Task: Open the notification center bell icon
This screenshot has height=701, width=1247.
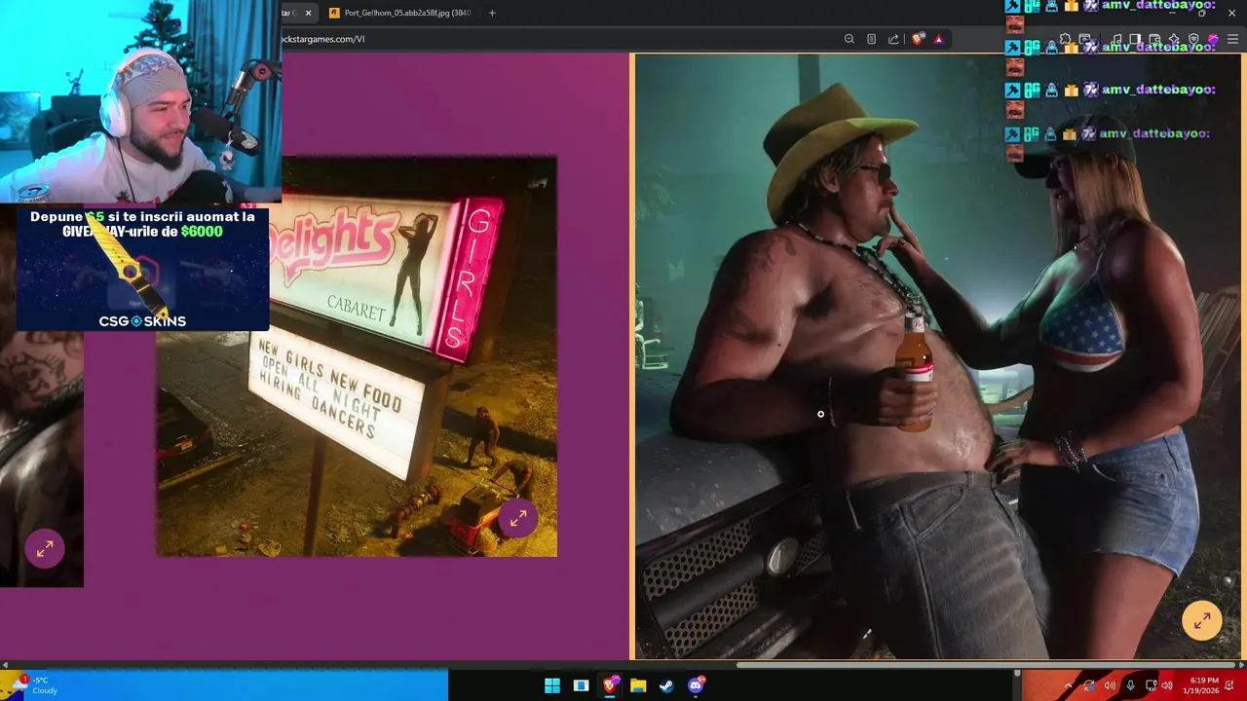Action: (1229, 685)
